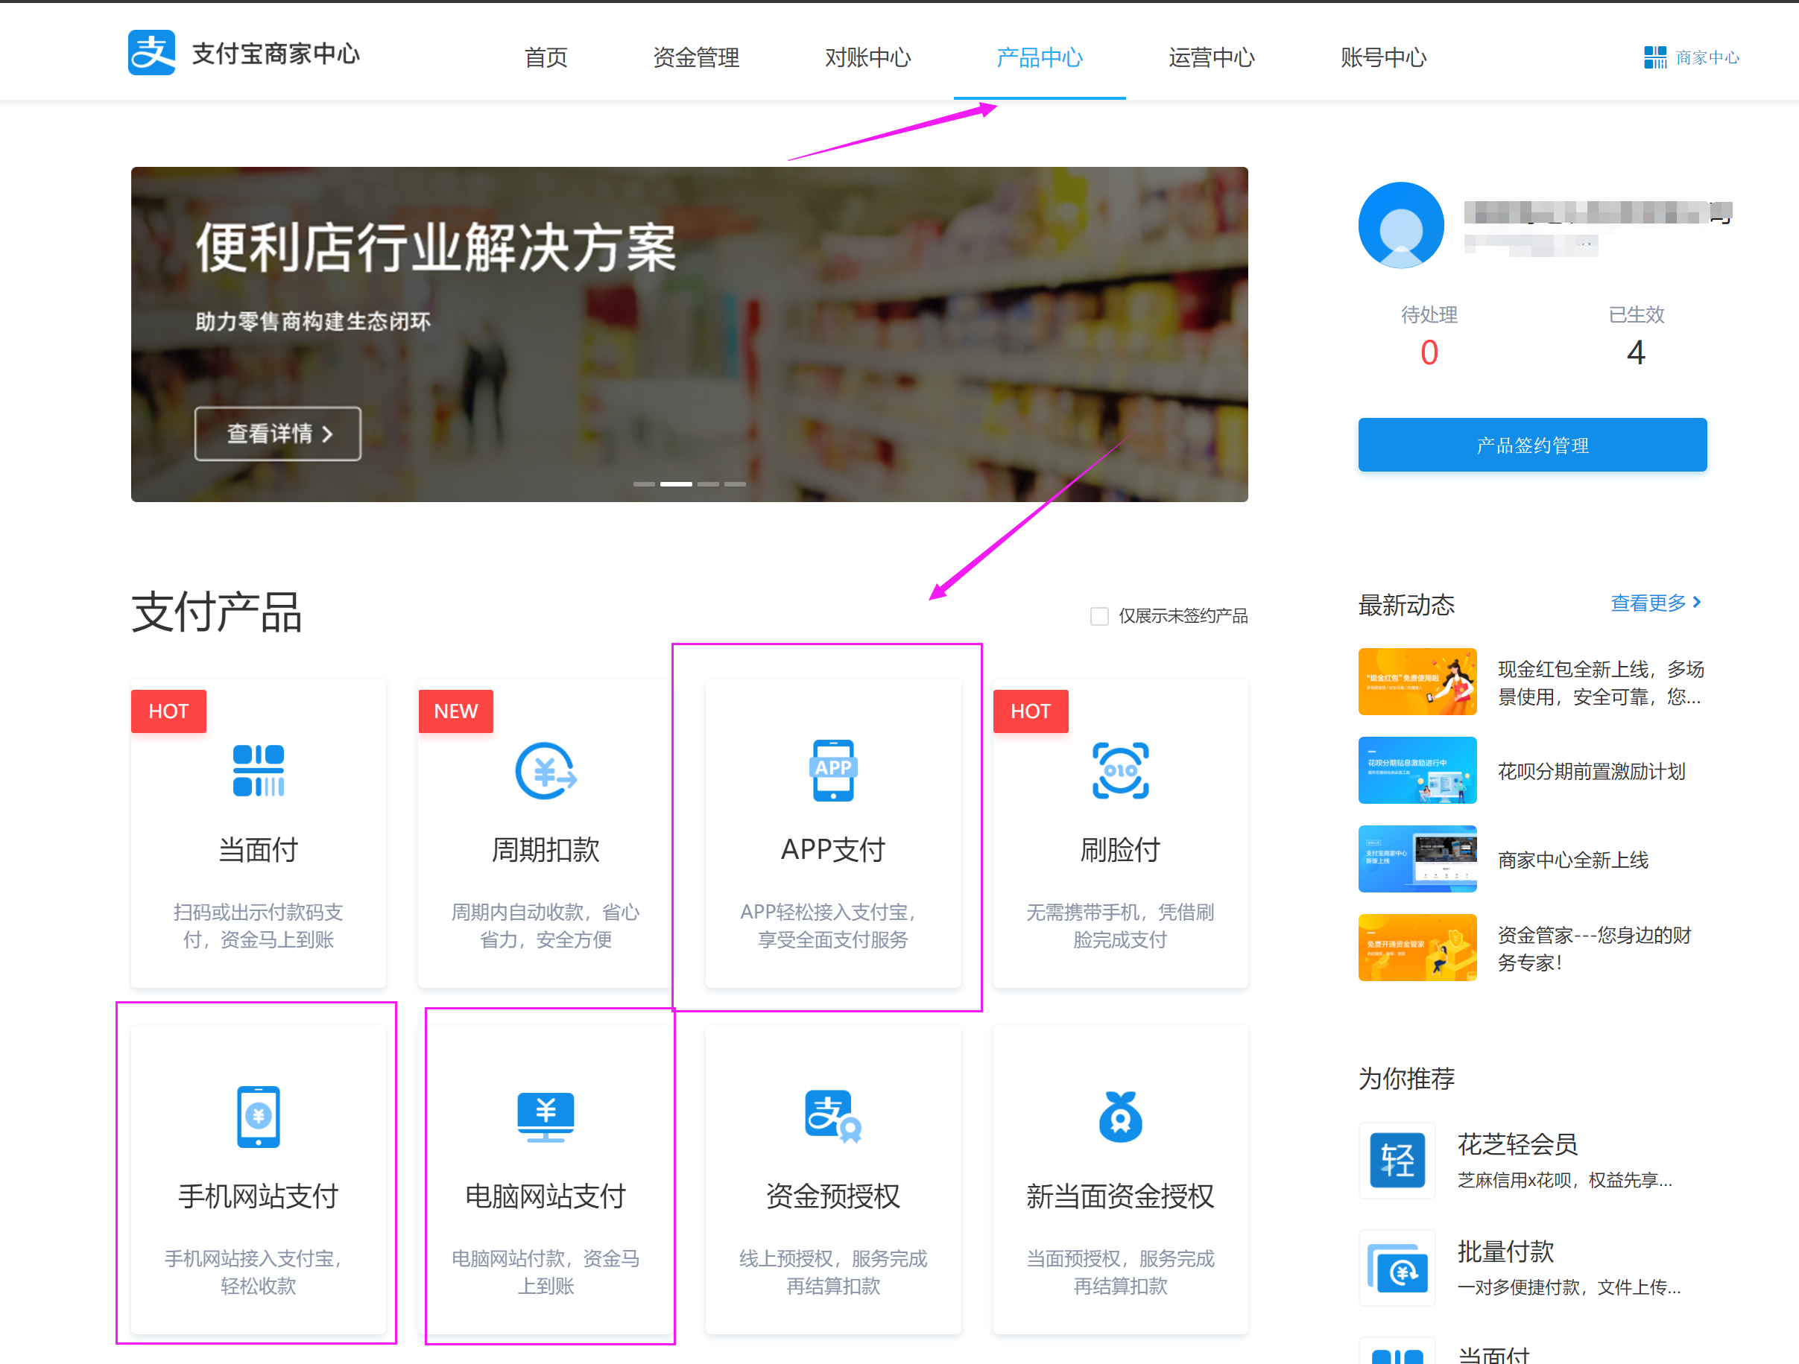The height and width of the screenshot is (1364, 1799).
Task: Open the 刷脸付 face scan icon
Action: (1120, 770)
